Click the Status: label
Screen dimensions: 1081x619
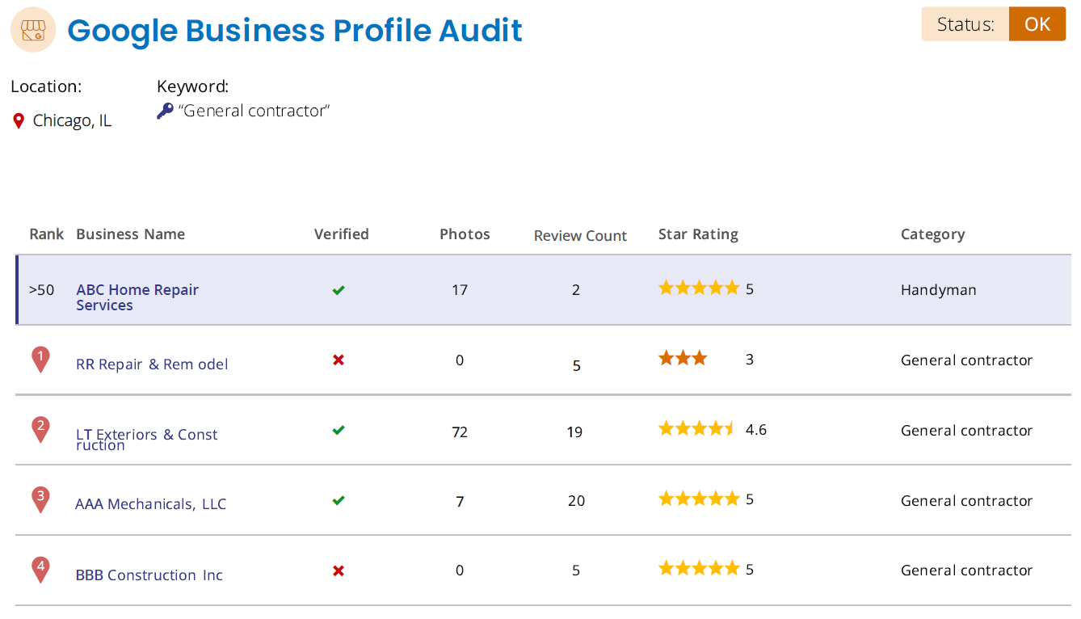point(965,24)
